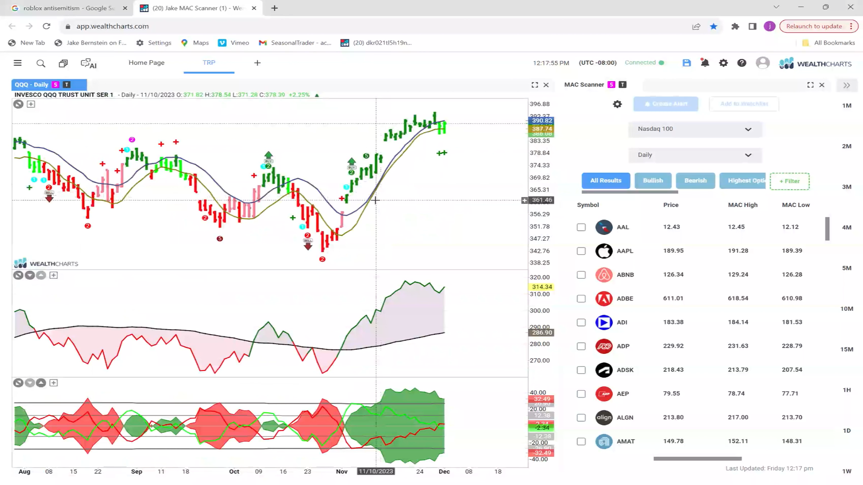
Task: Click the T badge on MAC Scanner header
Action: point(623,85)
